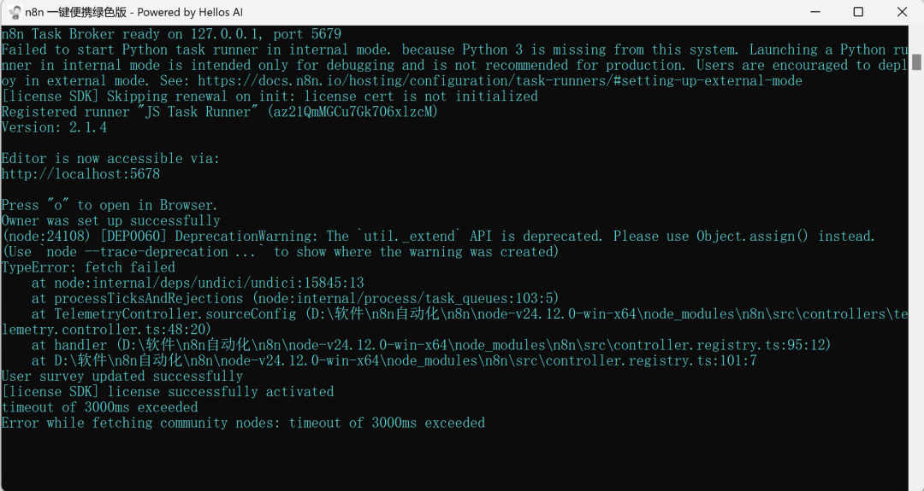
Task: Open the http://localhost:5678 editor link
Action: click(80, 174)
